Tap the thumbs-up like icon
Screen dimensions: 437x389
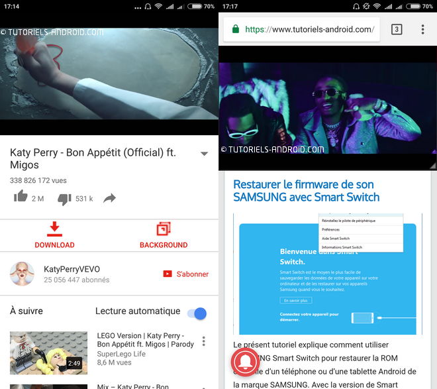click(21, 196)
